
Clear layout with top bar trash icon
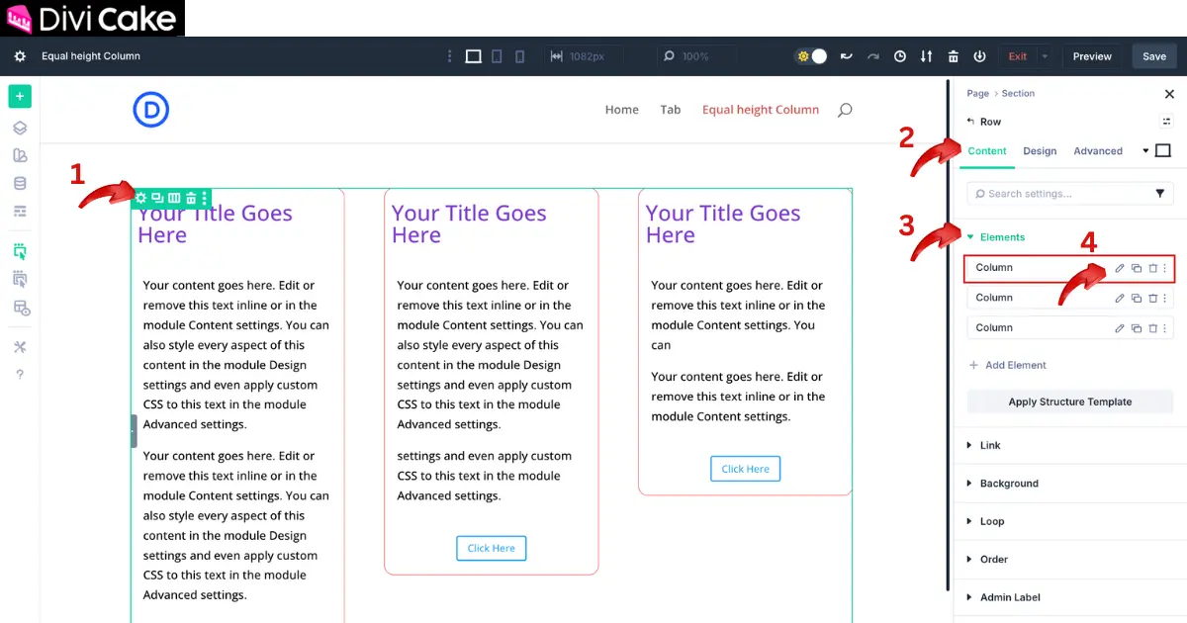click(954, 56)
